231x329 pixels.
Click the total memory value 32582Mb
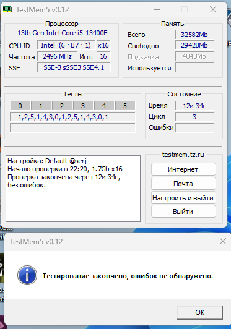tap(194, 35)
